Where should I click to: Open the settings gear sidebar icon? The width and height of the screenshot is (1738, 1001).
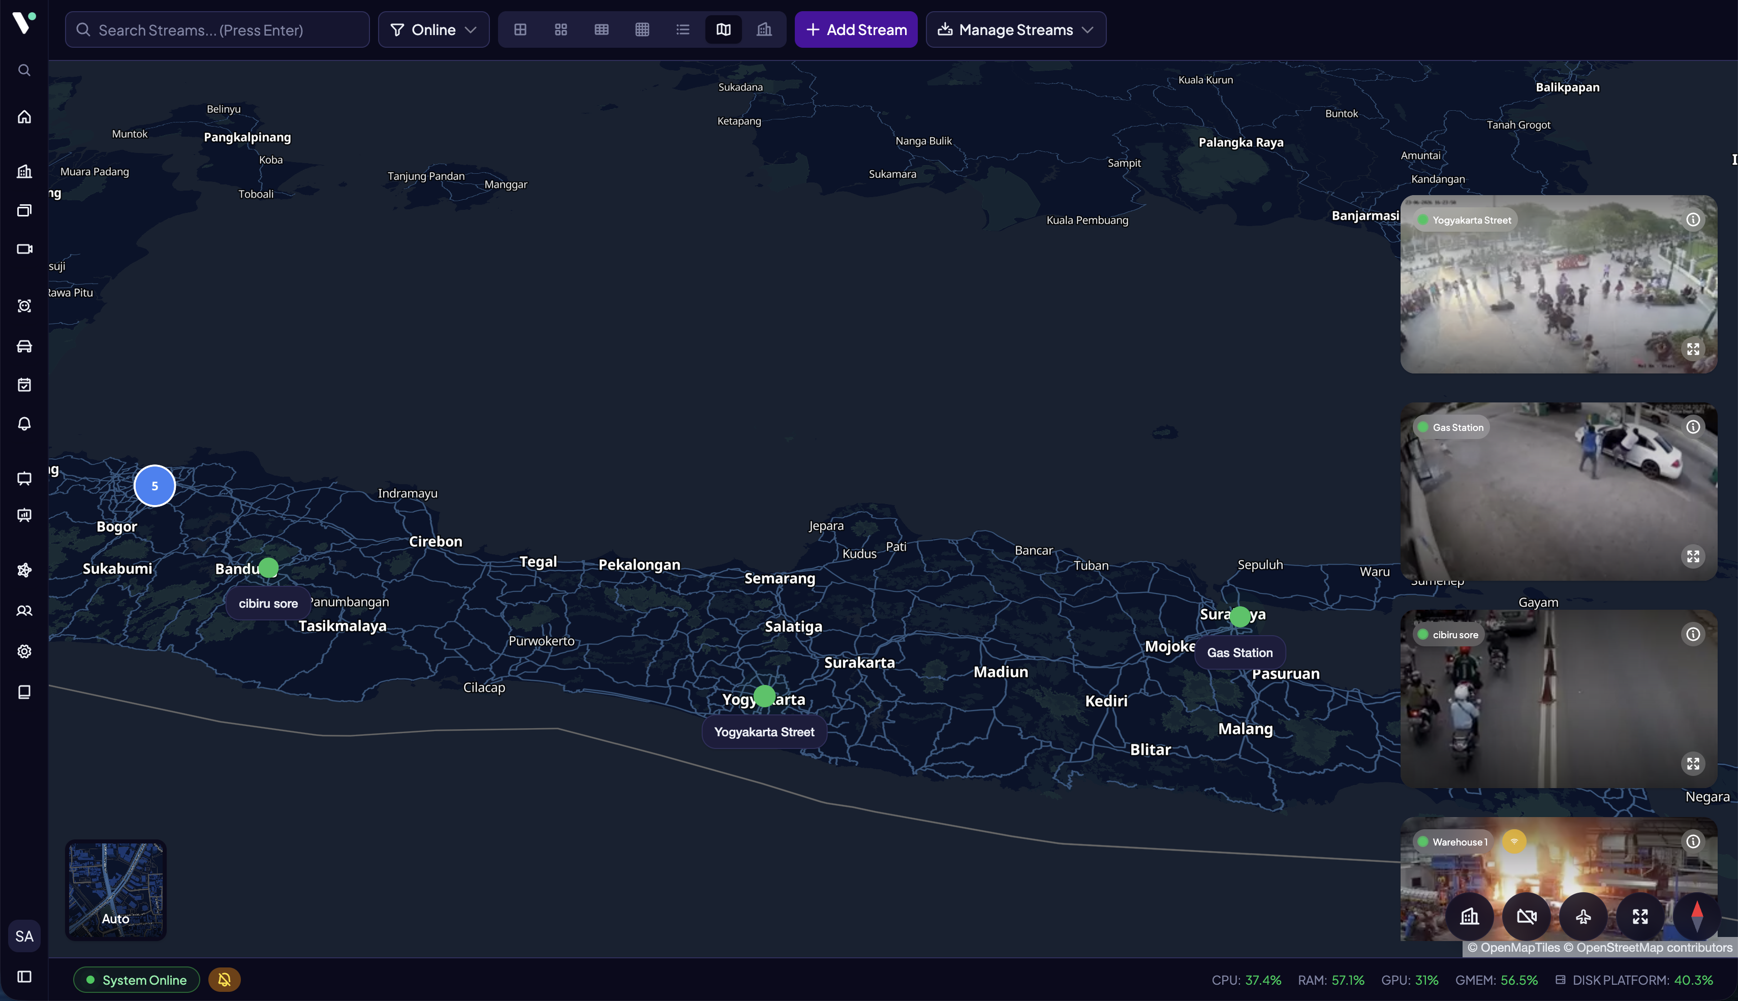pyautogui.click(x=24, y=651)
